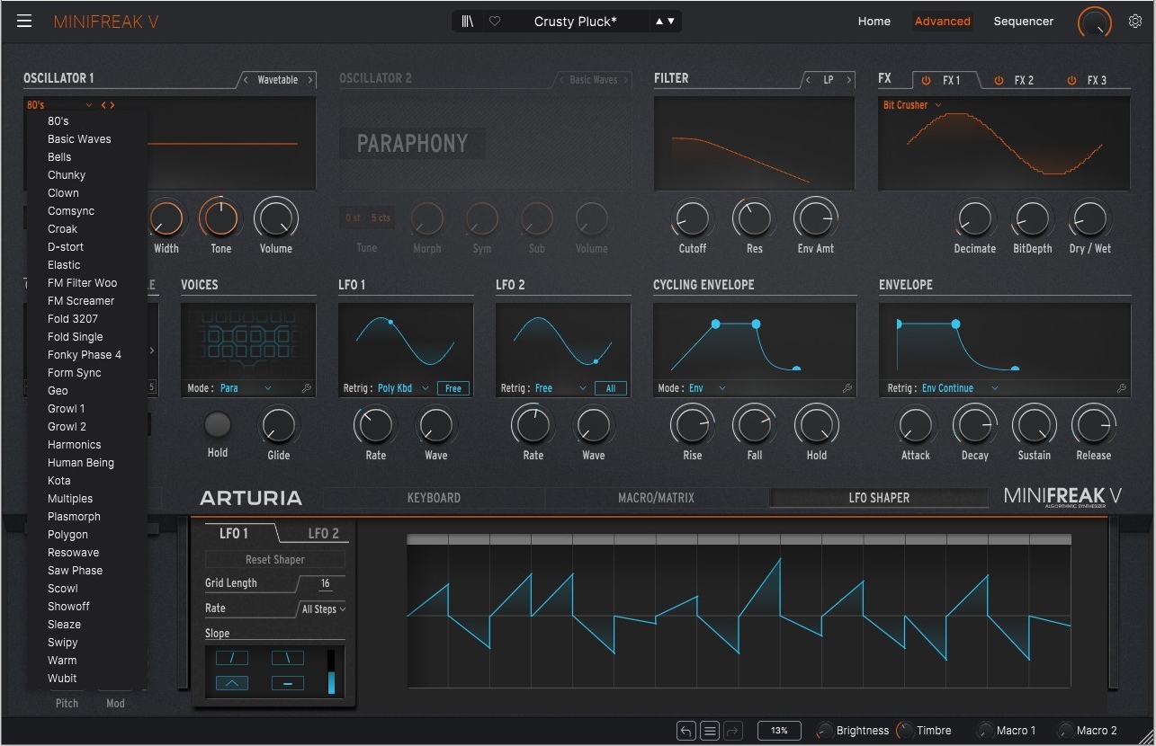Image resolution: width=1156 pixels, height=746 pixels.
Task: Click the master volume knob at top right
Action: coord(1094,22)
